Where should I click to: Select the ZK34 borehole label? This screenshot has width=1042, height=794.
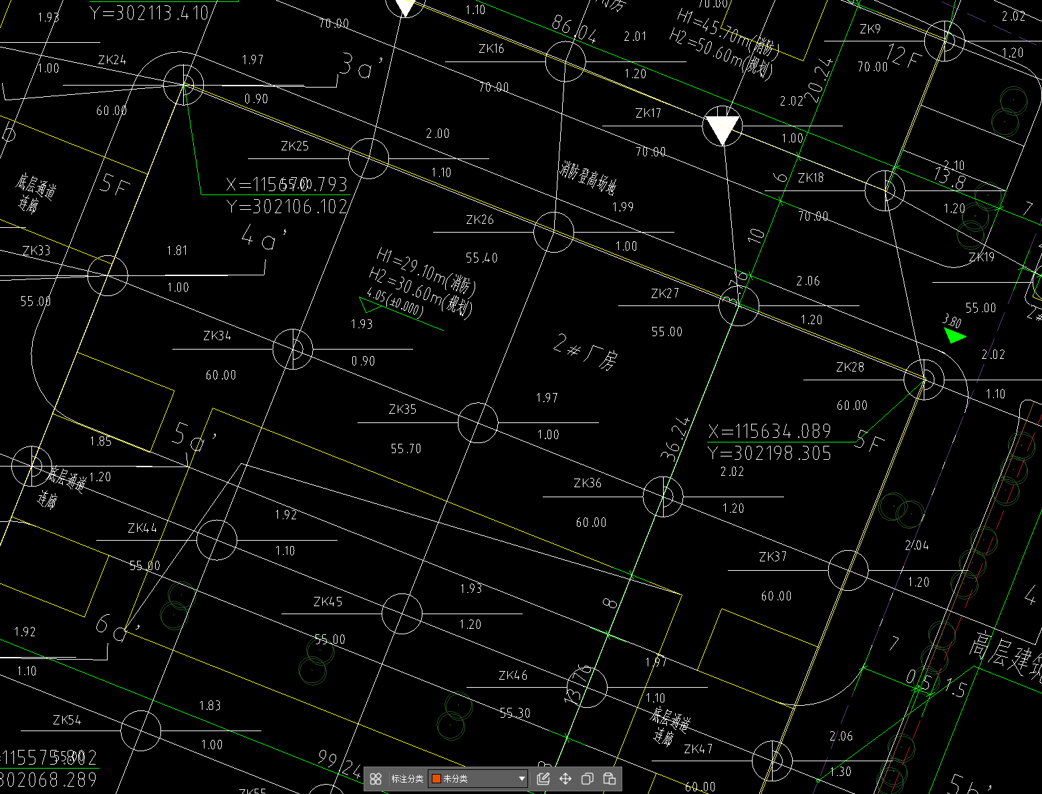pos(217,336)
